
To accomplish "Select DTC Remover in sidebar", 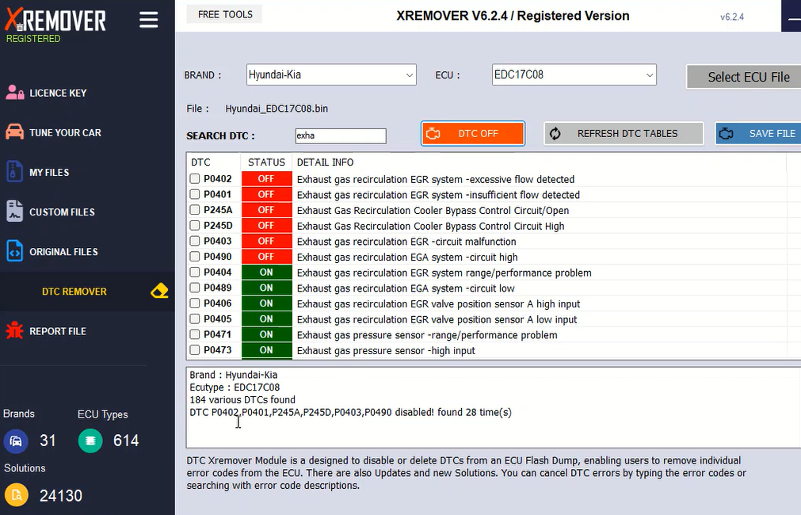I will 87,292.
